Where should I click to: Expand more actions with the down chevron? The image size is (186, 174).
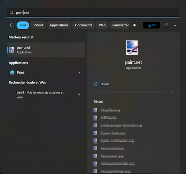[x=172, y=92]
